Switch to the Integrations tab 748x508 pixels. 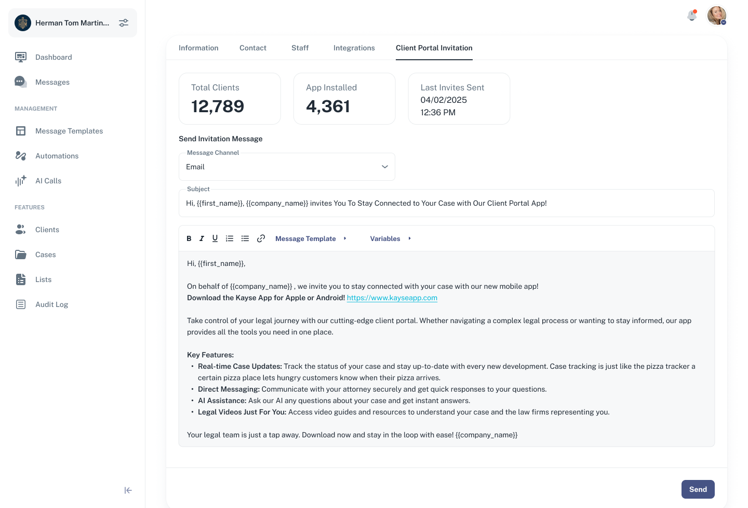pyautogui.click(x=354, y=48)
